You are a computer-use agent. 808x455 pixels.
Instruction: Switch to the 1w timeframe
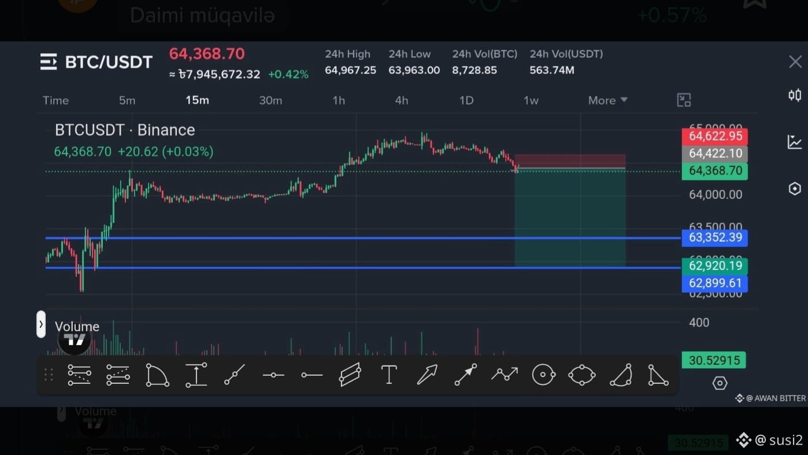click(x=531, y=101)
